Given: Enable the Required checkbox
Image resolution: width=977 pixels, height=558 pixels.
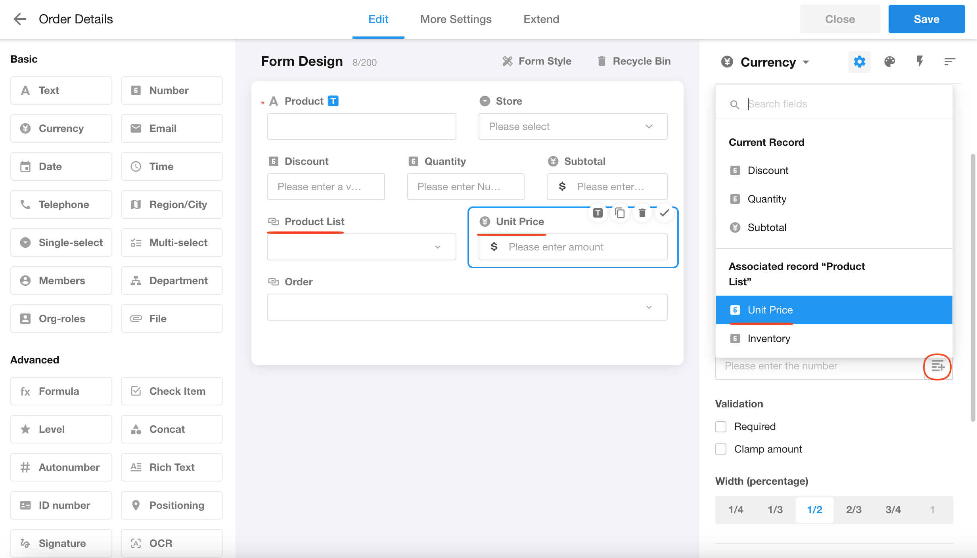Looking at the screenshot, I should [x=721, y=427].
